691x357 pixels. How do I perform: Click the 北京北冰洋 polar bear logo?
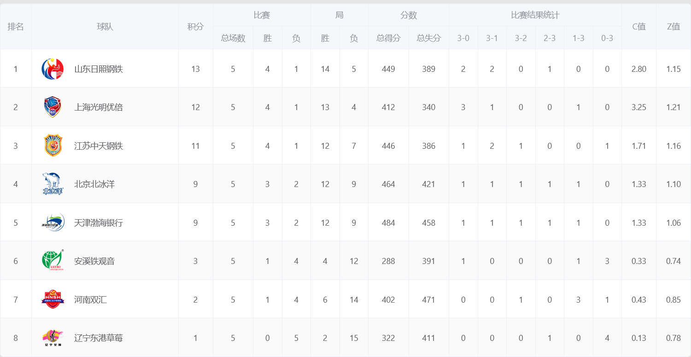pyautogui.click(x=53, y=184)
